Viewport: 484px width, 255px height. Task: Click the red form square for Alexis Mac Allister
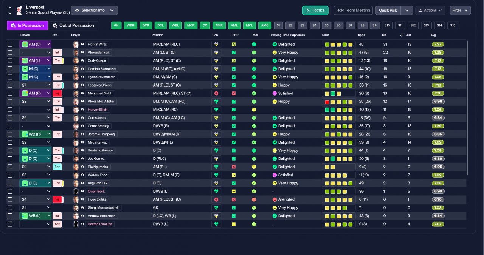pos(327,102)
